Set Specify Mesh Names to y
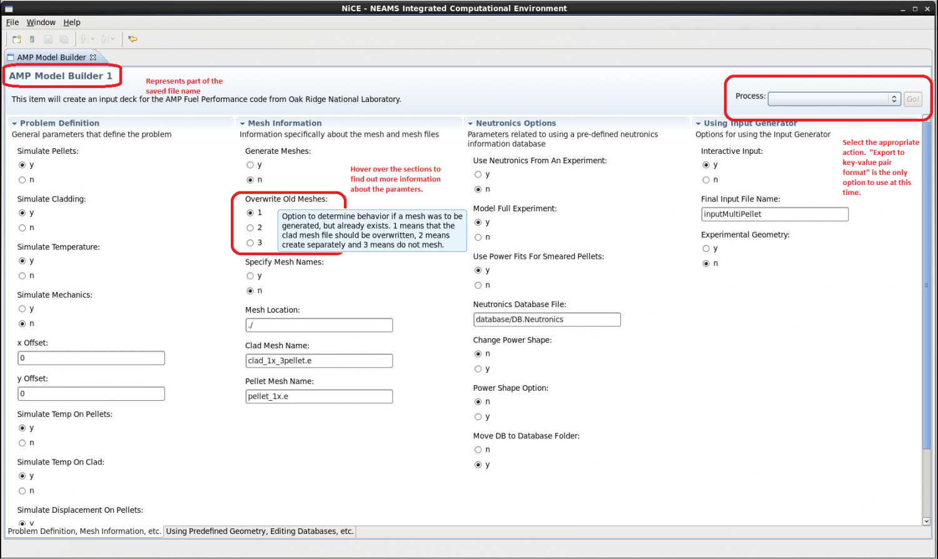The width and height of the screenshot is (938, 559). click(x=250, y=276)
